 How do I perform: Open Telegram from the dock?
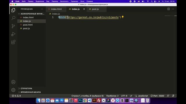point(117,100)
